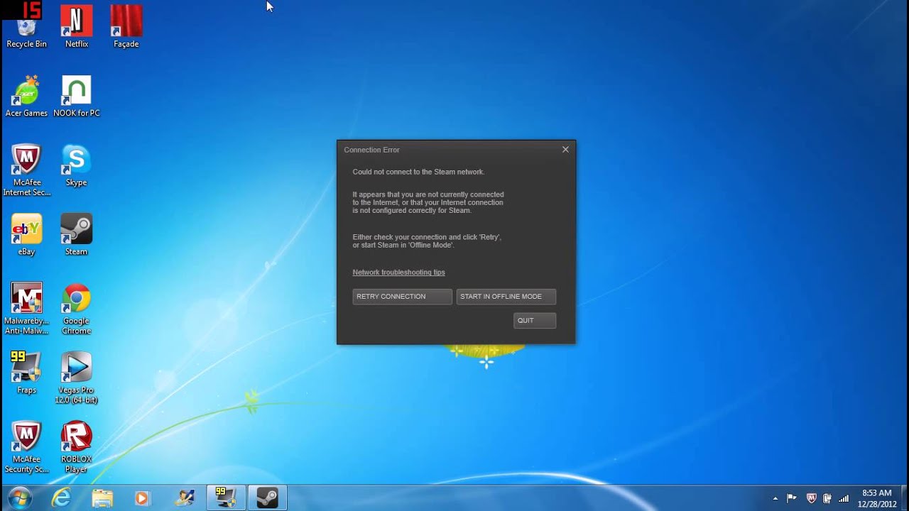Switch to Steam in the taskbar

tap(267, 498)
